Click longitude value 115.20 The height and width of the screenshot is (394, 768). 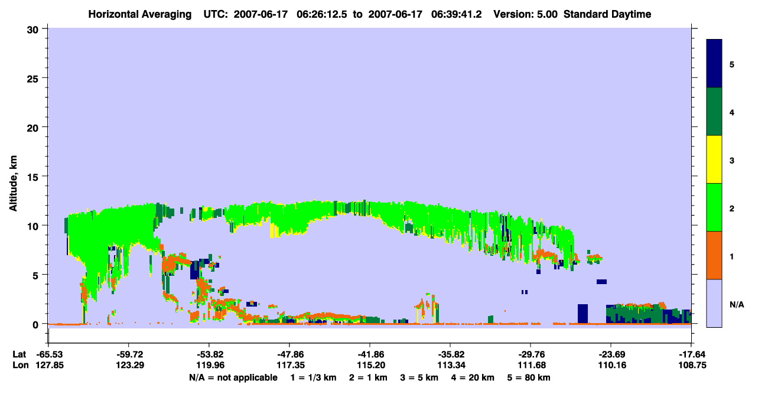pos(370,366)
